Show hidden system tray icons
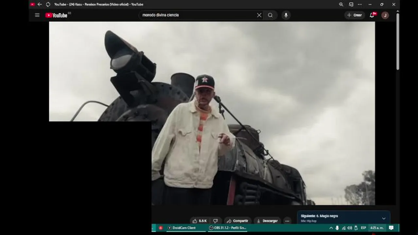Viewport: 418px width, 235px height. (x=331, y=228)
